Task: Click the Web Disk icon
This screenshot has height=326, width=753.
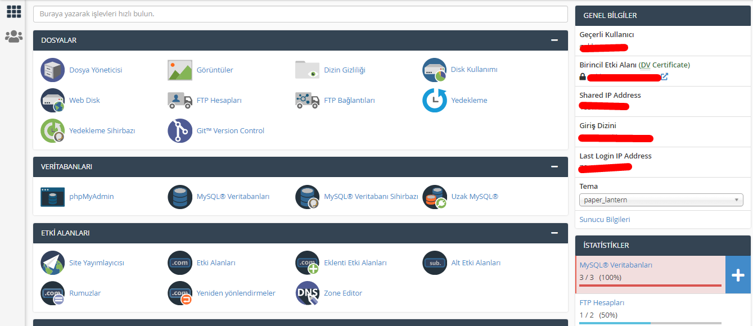Action: 53,101
